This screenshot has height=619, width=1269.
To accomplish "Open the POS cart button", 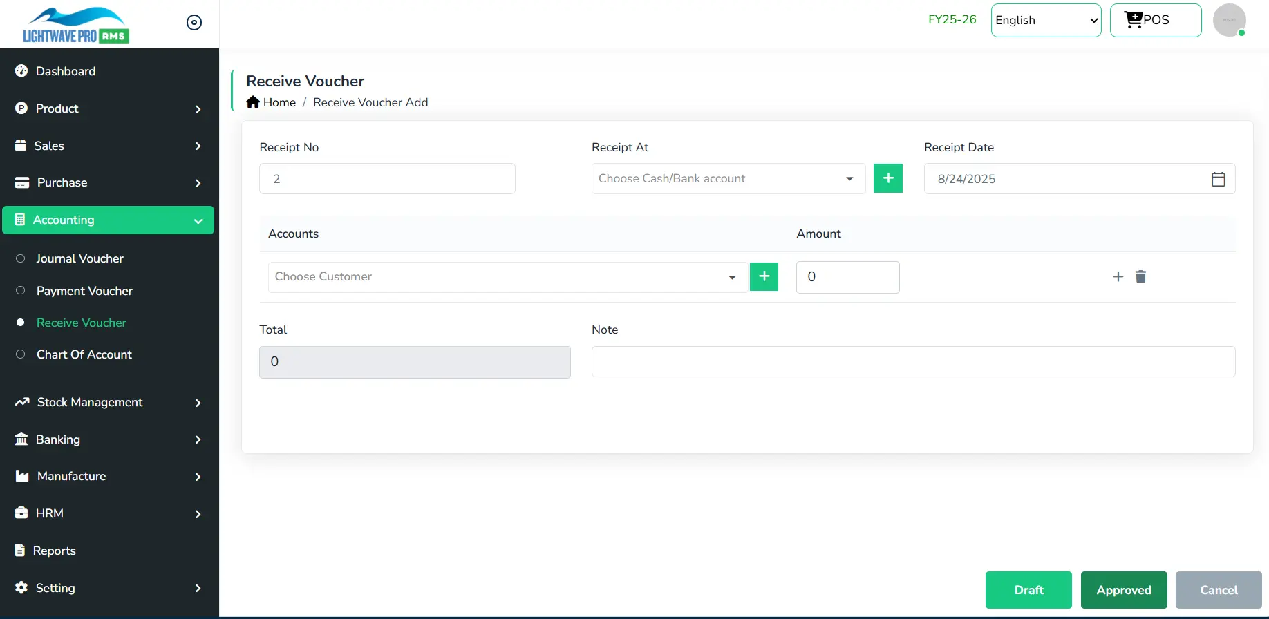I will [x=1155, y=20].
